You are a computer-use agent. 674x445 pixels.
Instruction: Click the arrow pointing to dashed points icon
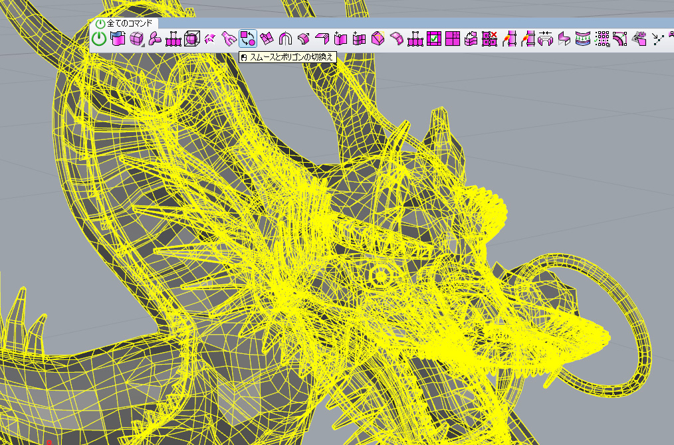click(x=658, y=39)
